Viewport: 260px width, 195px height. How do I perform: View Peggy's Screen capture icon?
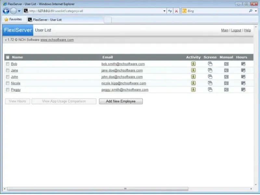210,90
